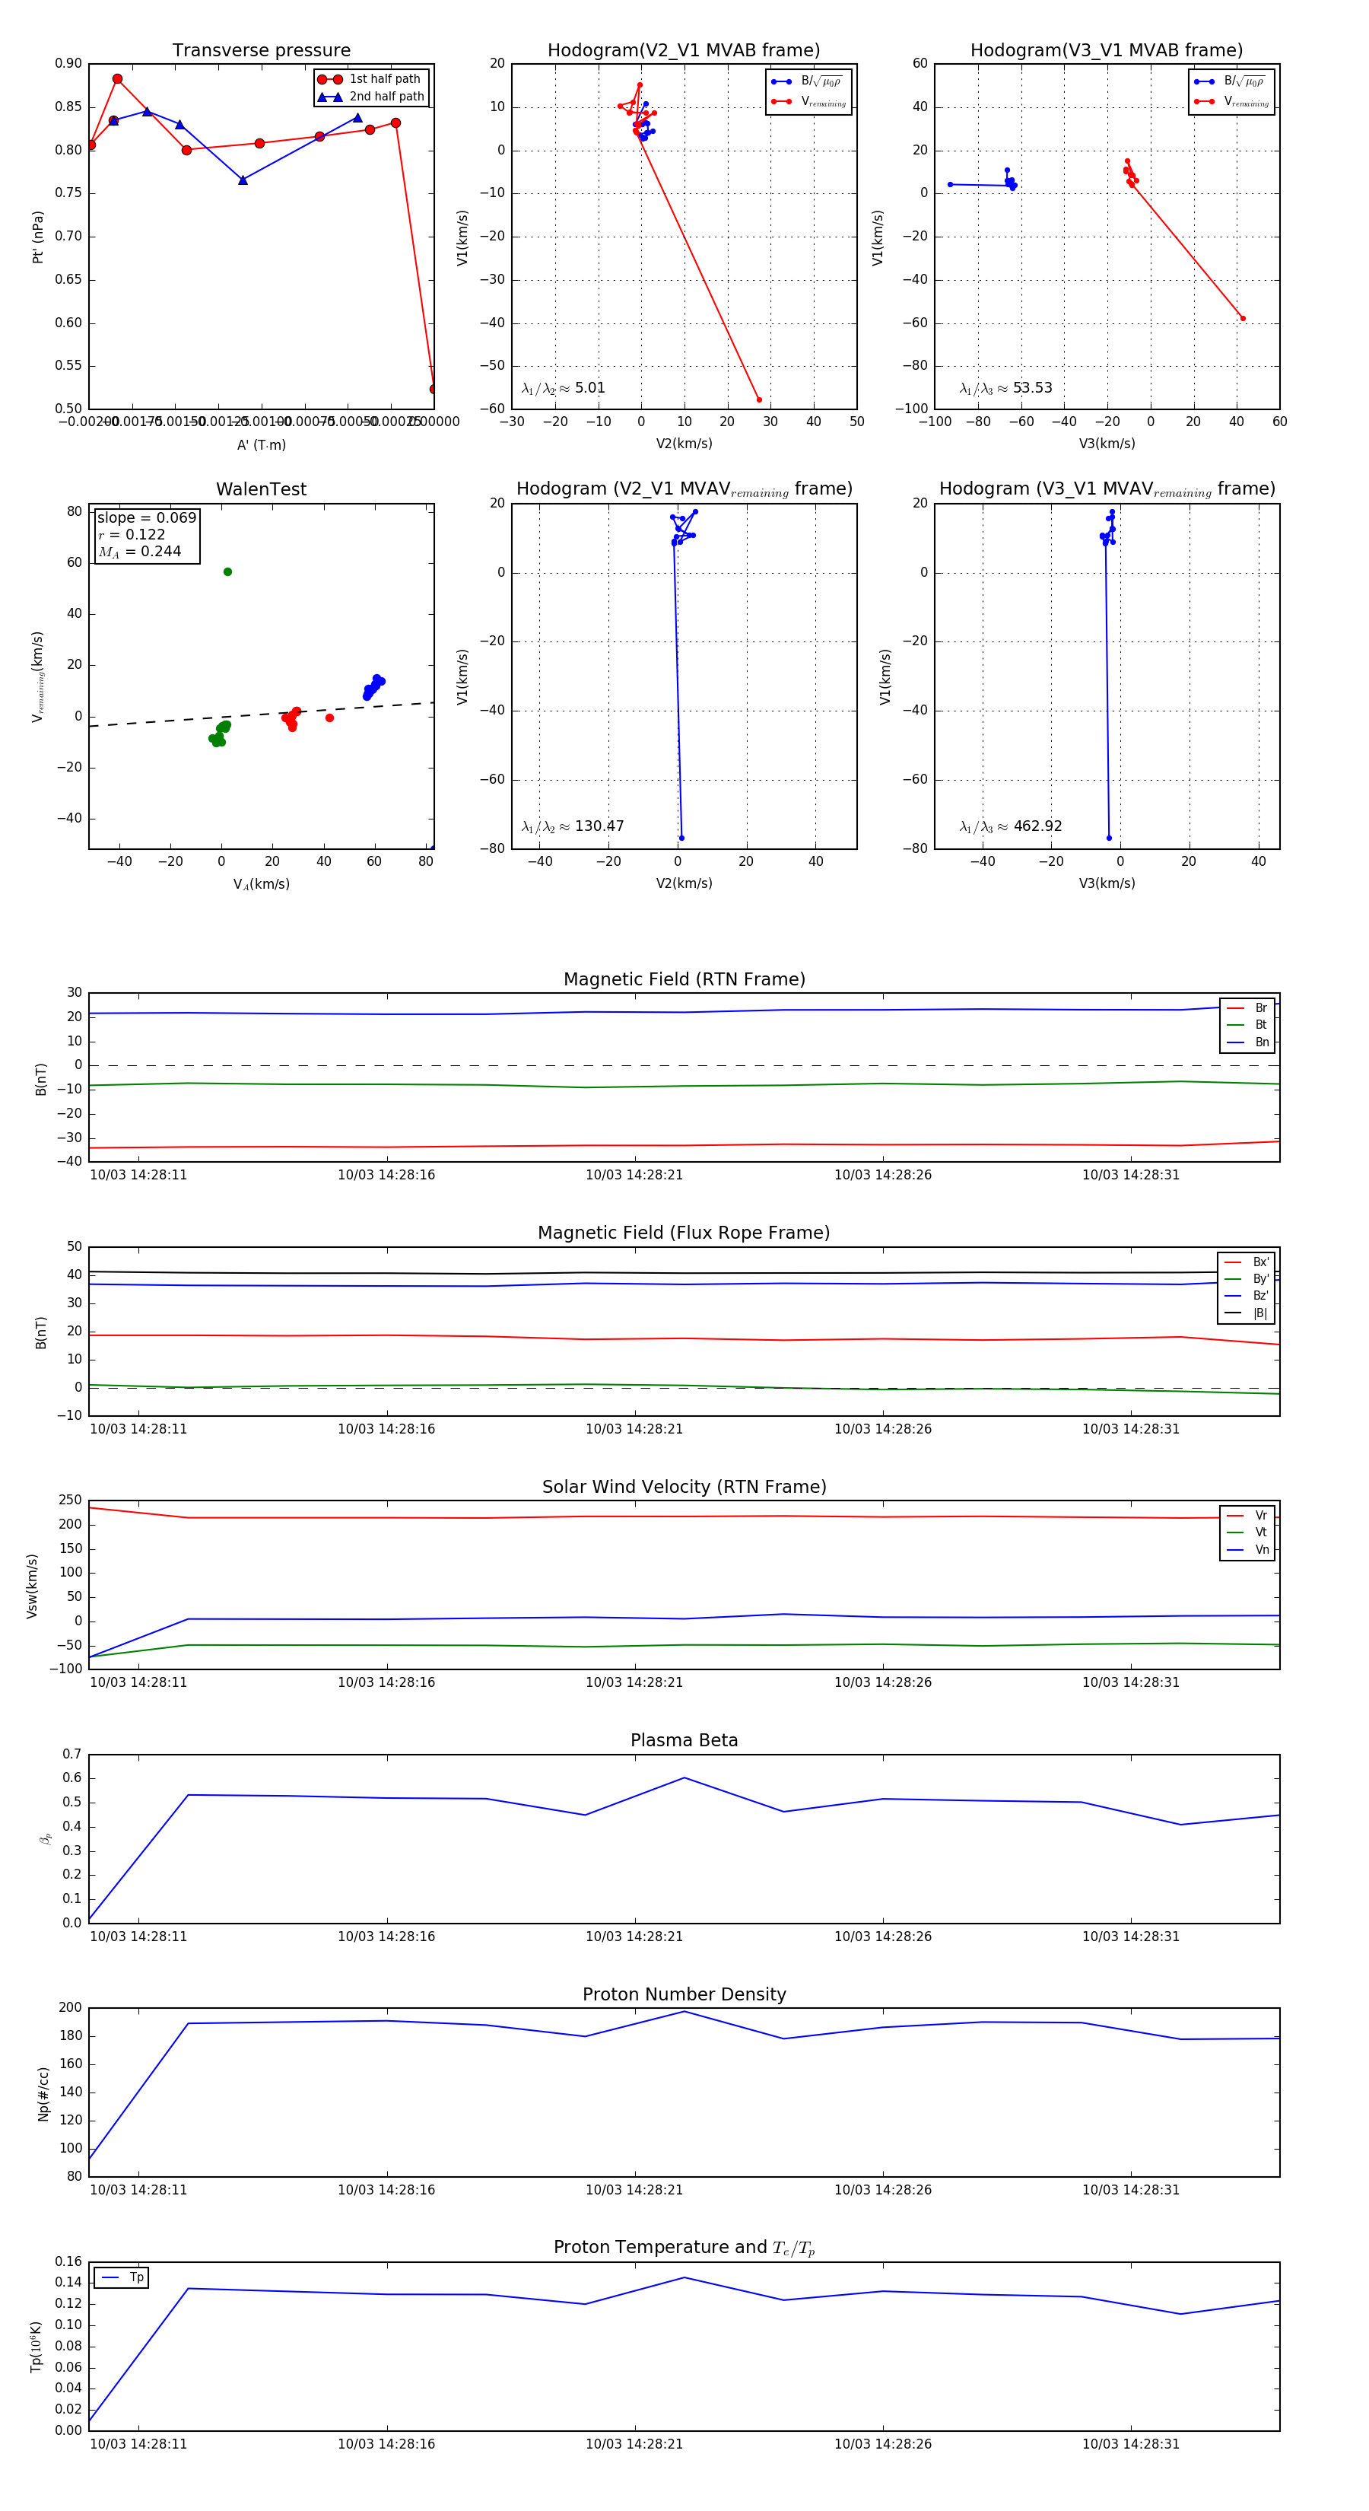This screenshot has width=1369, height=2511.
Task: Click the lowest blue triangle in Transverse pressure plot
Action: 243,180
